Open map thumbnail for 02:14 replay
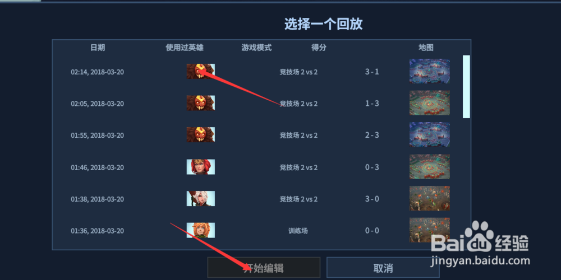 click(x=429, y=71)
